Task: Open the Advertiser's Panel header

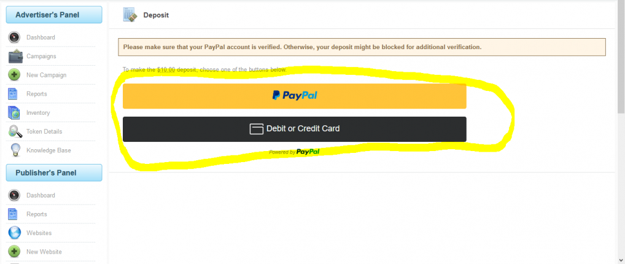Action: (x=54, y=15)
